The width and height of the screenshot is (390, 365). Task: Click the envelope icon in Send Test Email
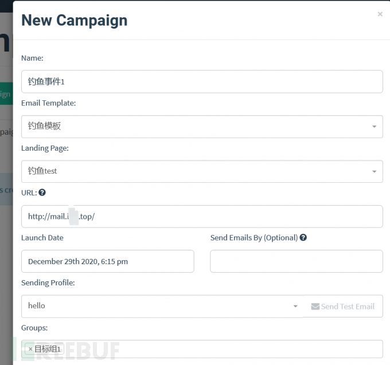[315, 307]
